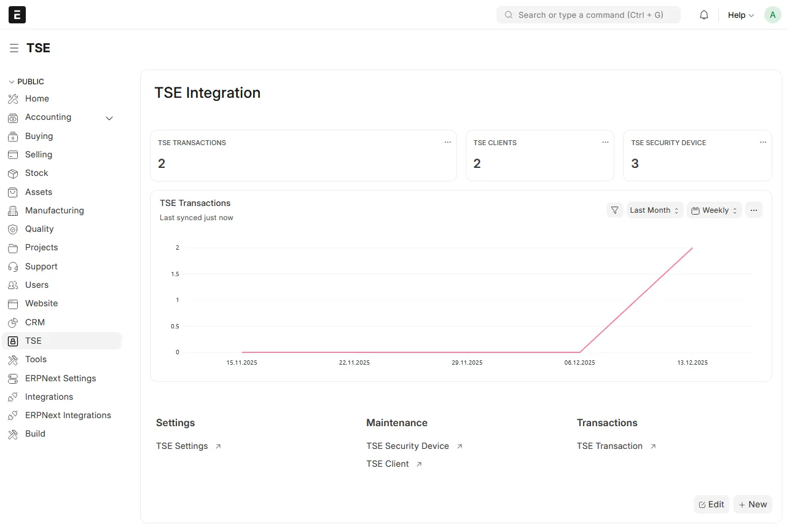Click the ERPNext logo icon
This screenshot has width=787, height=527.
(17, 15)
